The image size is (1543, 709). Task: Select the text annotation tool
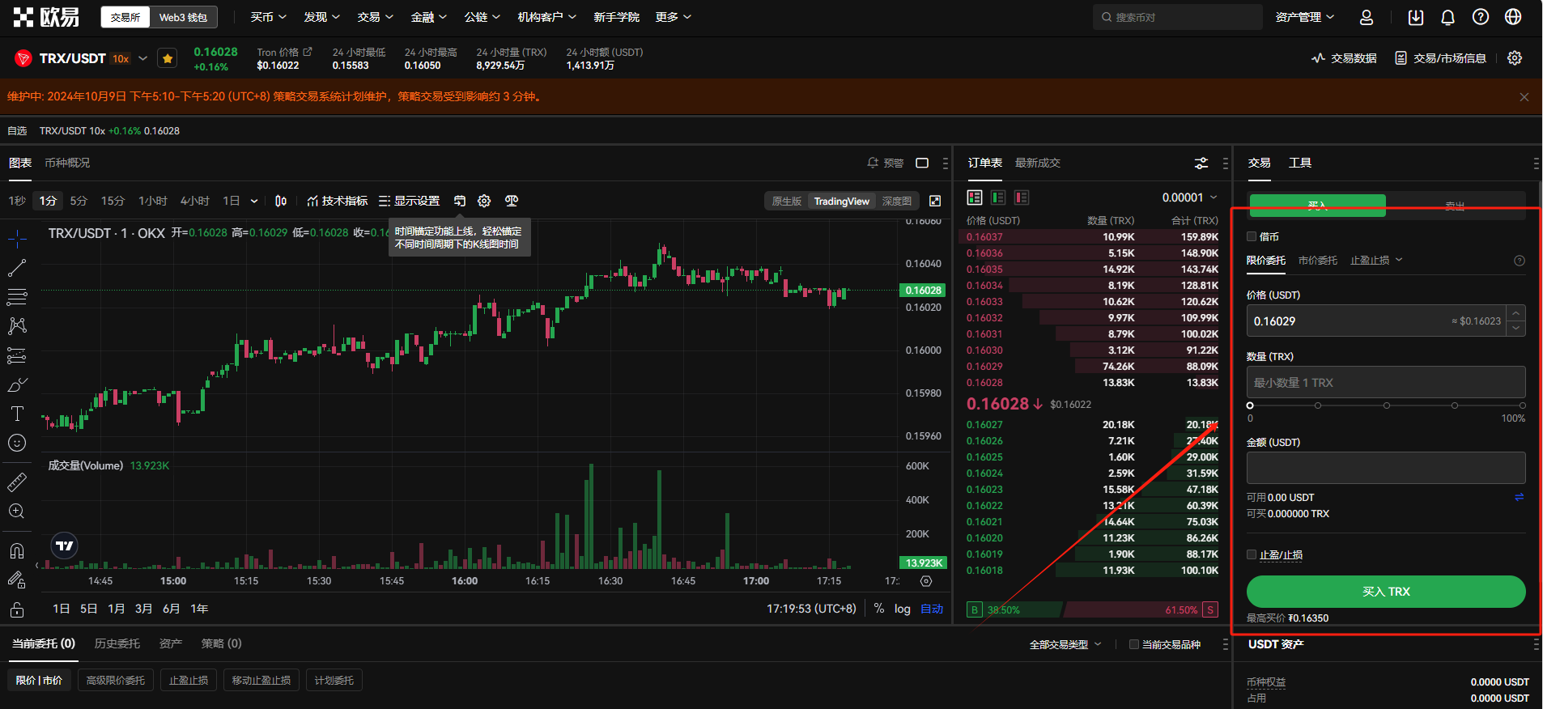click(x=17, y=414)
